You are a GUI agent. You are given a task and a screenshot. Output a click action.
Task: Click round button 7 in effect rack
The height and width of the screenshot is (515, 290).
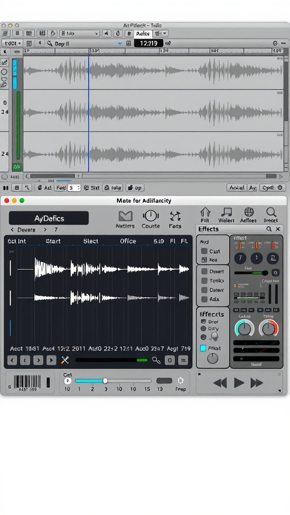click(x=240, y=258)
